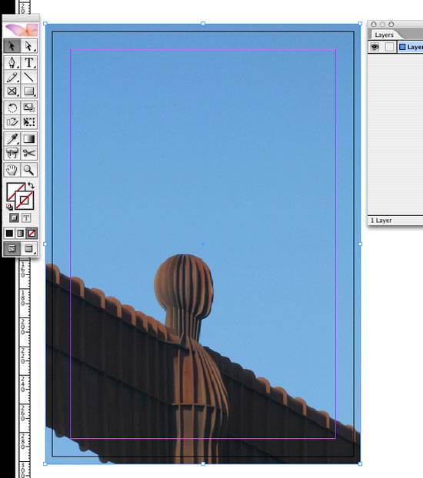Click the statue head in the placed image
The width and height of the screenshot is (423, 478).
[183, 285]
